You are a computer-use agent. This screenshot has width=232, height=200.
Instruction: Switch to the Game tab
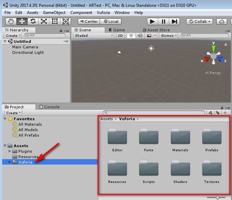(117, 30)
